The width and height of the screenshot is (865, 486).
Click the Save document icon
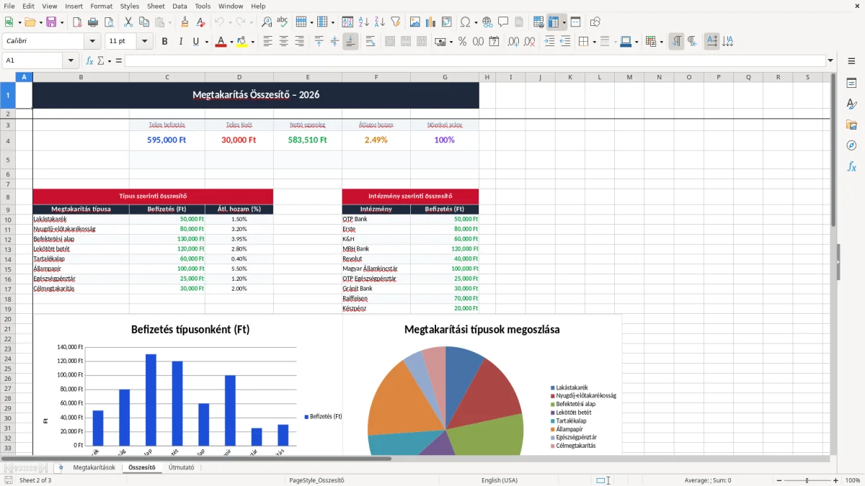pos(52,22)
